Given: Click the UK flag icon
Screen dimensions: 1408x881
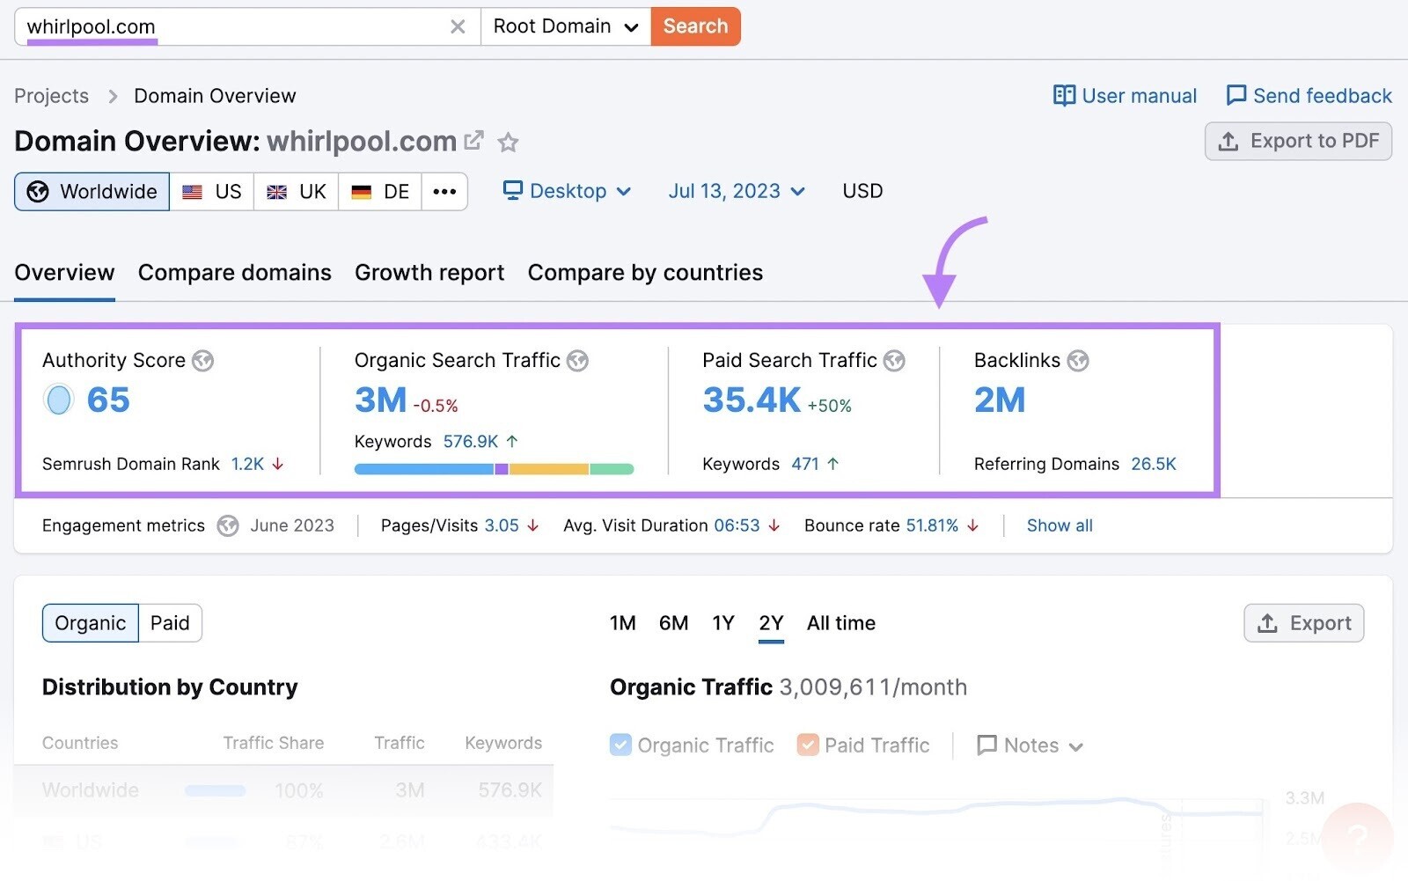Looking at the screenshot, I should (x=276, y=192).
